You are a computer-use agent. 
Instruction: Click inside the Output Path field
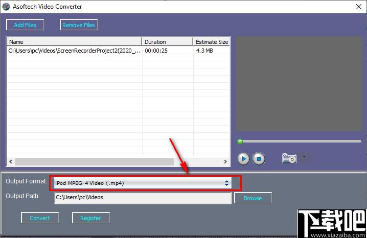pos(143,198)
